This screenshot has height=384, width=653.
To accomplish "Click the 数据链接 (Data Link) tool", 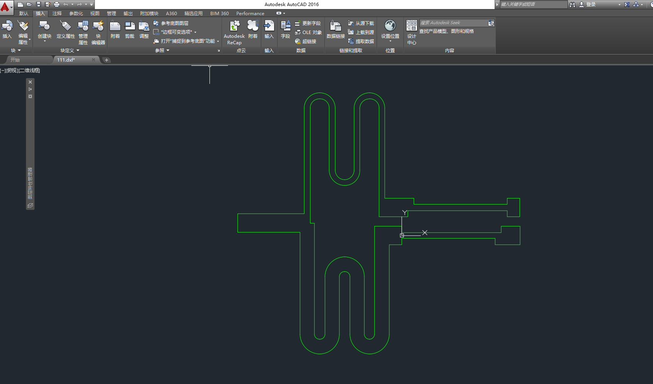I will [336, 30].
